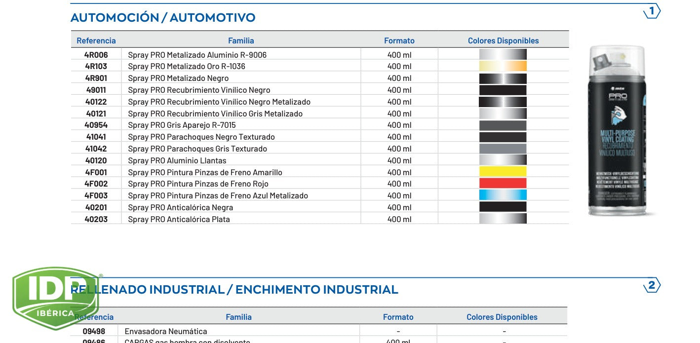Click Spray PRO Gris Aparejo R-7015 text
Image resolution: width=700 pixels, height=343 pixels.
[182, 125]
